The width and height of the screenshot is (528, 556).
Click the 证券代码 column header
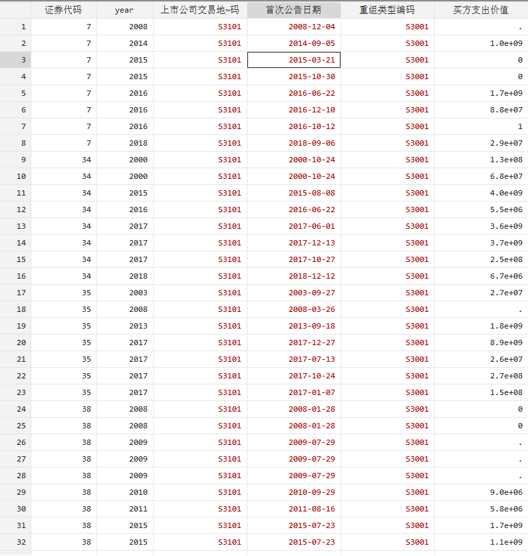[x=63, y=10]
